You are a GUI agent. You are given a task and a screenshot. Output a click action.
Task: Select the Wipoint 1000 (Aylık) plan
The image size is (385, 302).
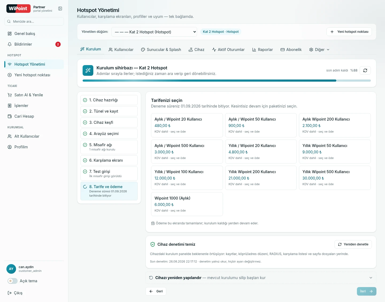(187, 204)
